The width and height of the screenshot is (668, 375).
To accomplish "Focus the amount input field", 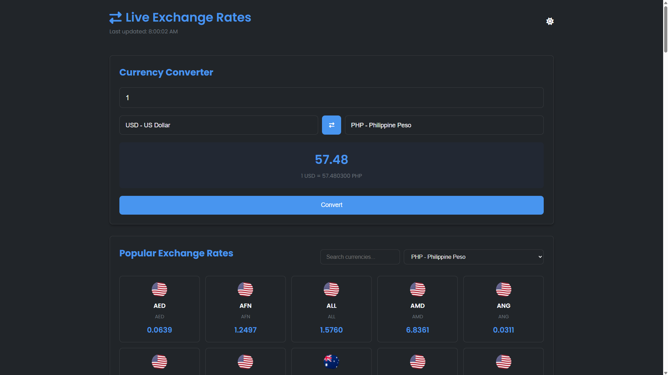I will (331, 97).
